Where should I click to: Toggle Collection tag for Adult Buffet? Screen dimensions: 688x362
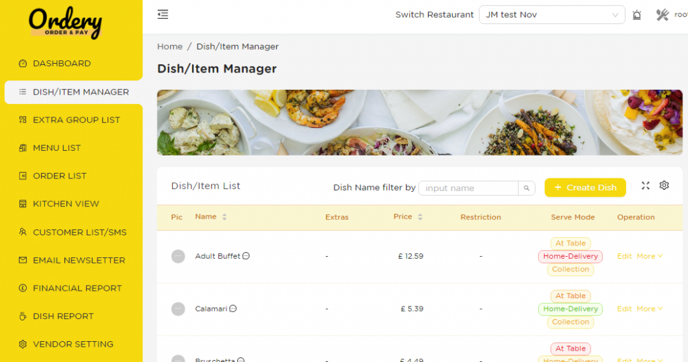point(570,269)
